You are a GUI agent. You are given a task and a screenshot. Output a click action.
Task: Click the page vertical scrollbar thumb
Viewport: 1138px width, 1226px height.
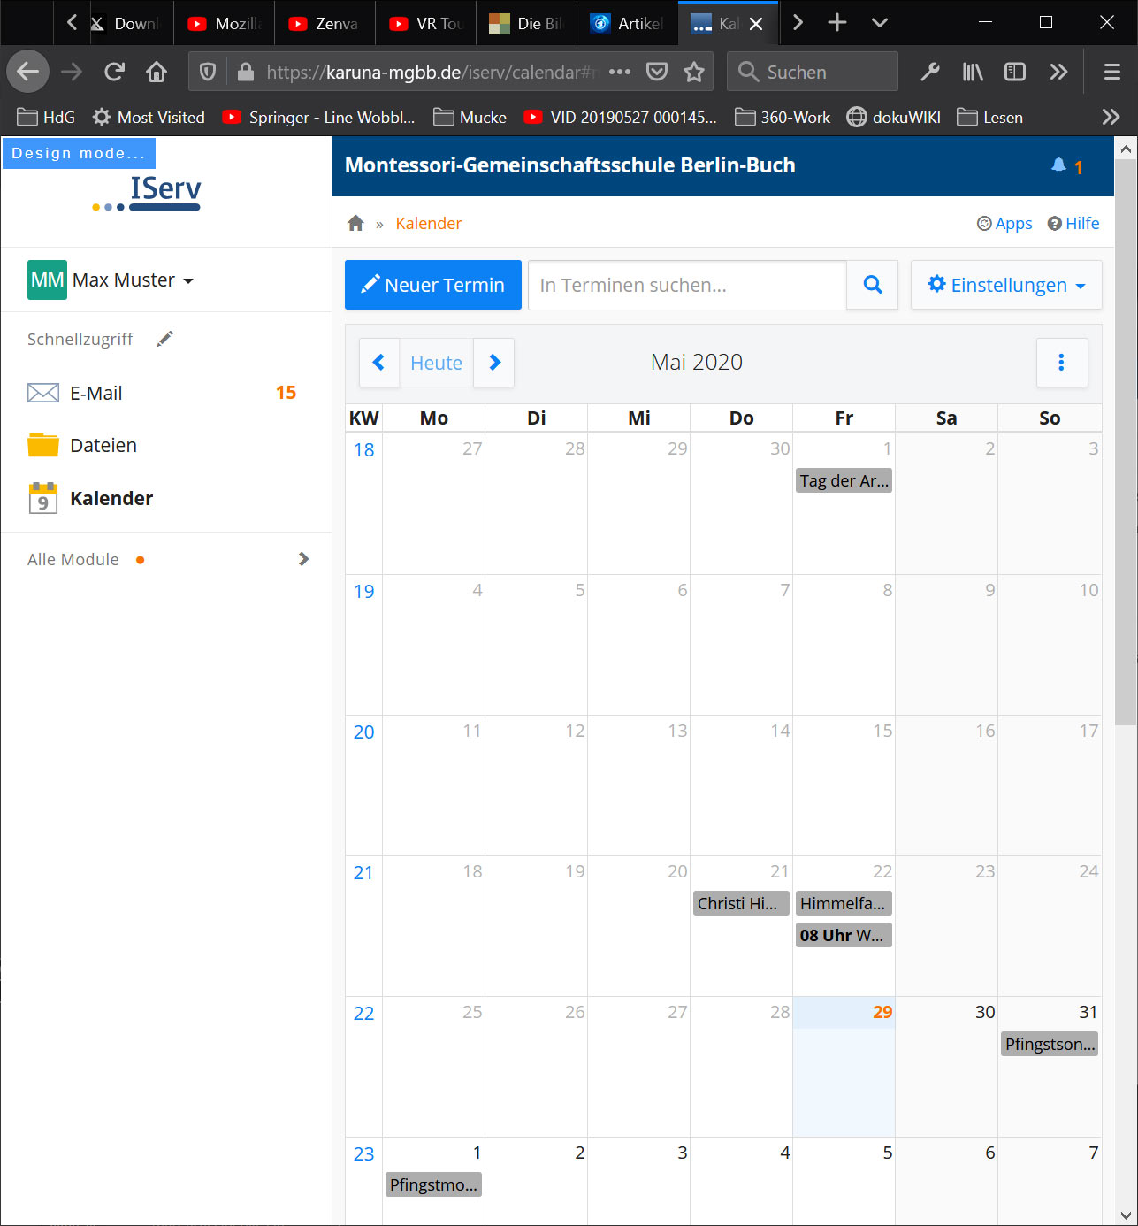1126,442
